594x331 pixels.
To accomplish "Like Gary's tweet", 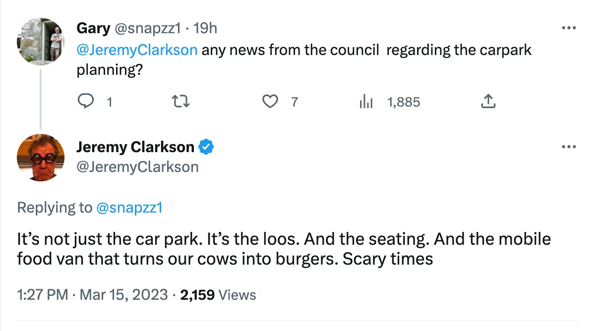I will 270,101.
